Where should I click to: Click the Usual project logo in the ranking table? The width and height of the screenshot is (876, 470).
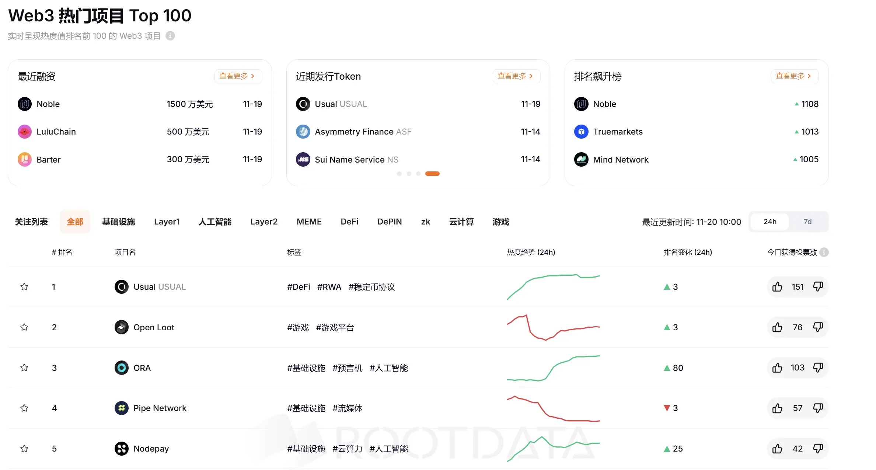coord(121,287)
